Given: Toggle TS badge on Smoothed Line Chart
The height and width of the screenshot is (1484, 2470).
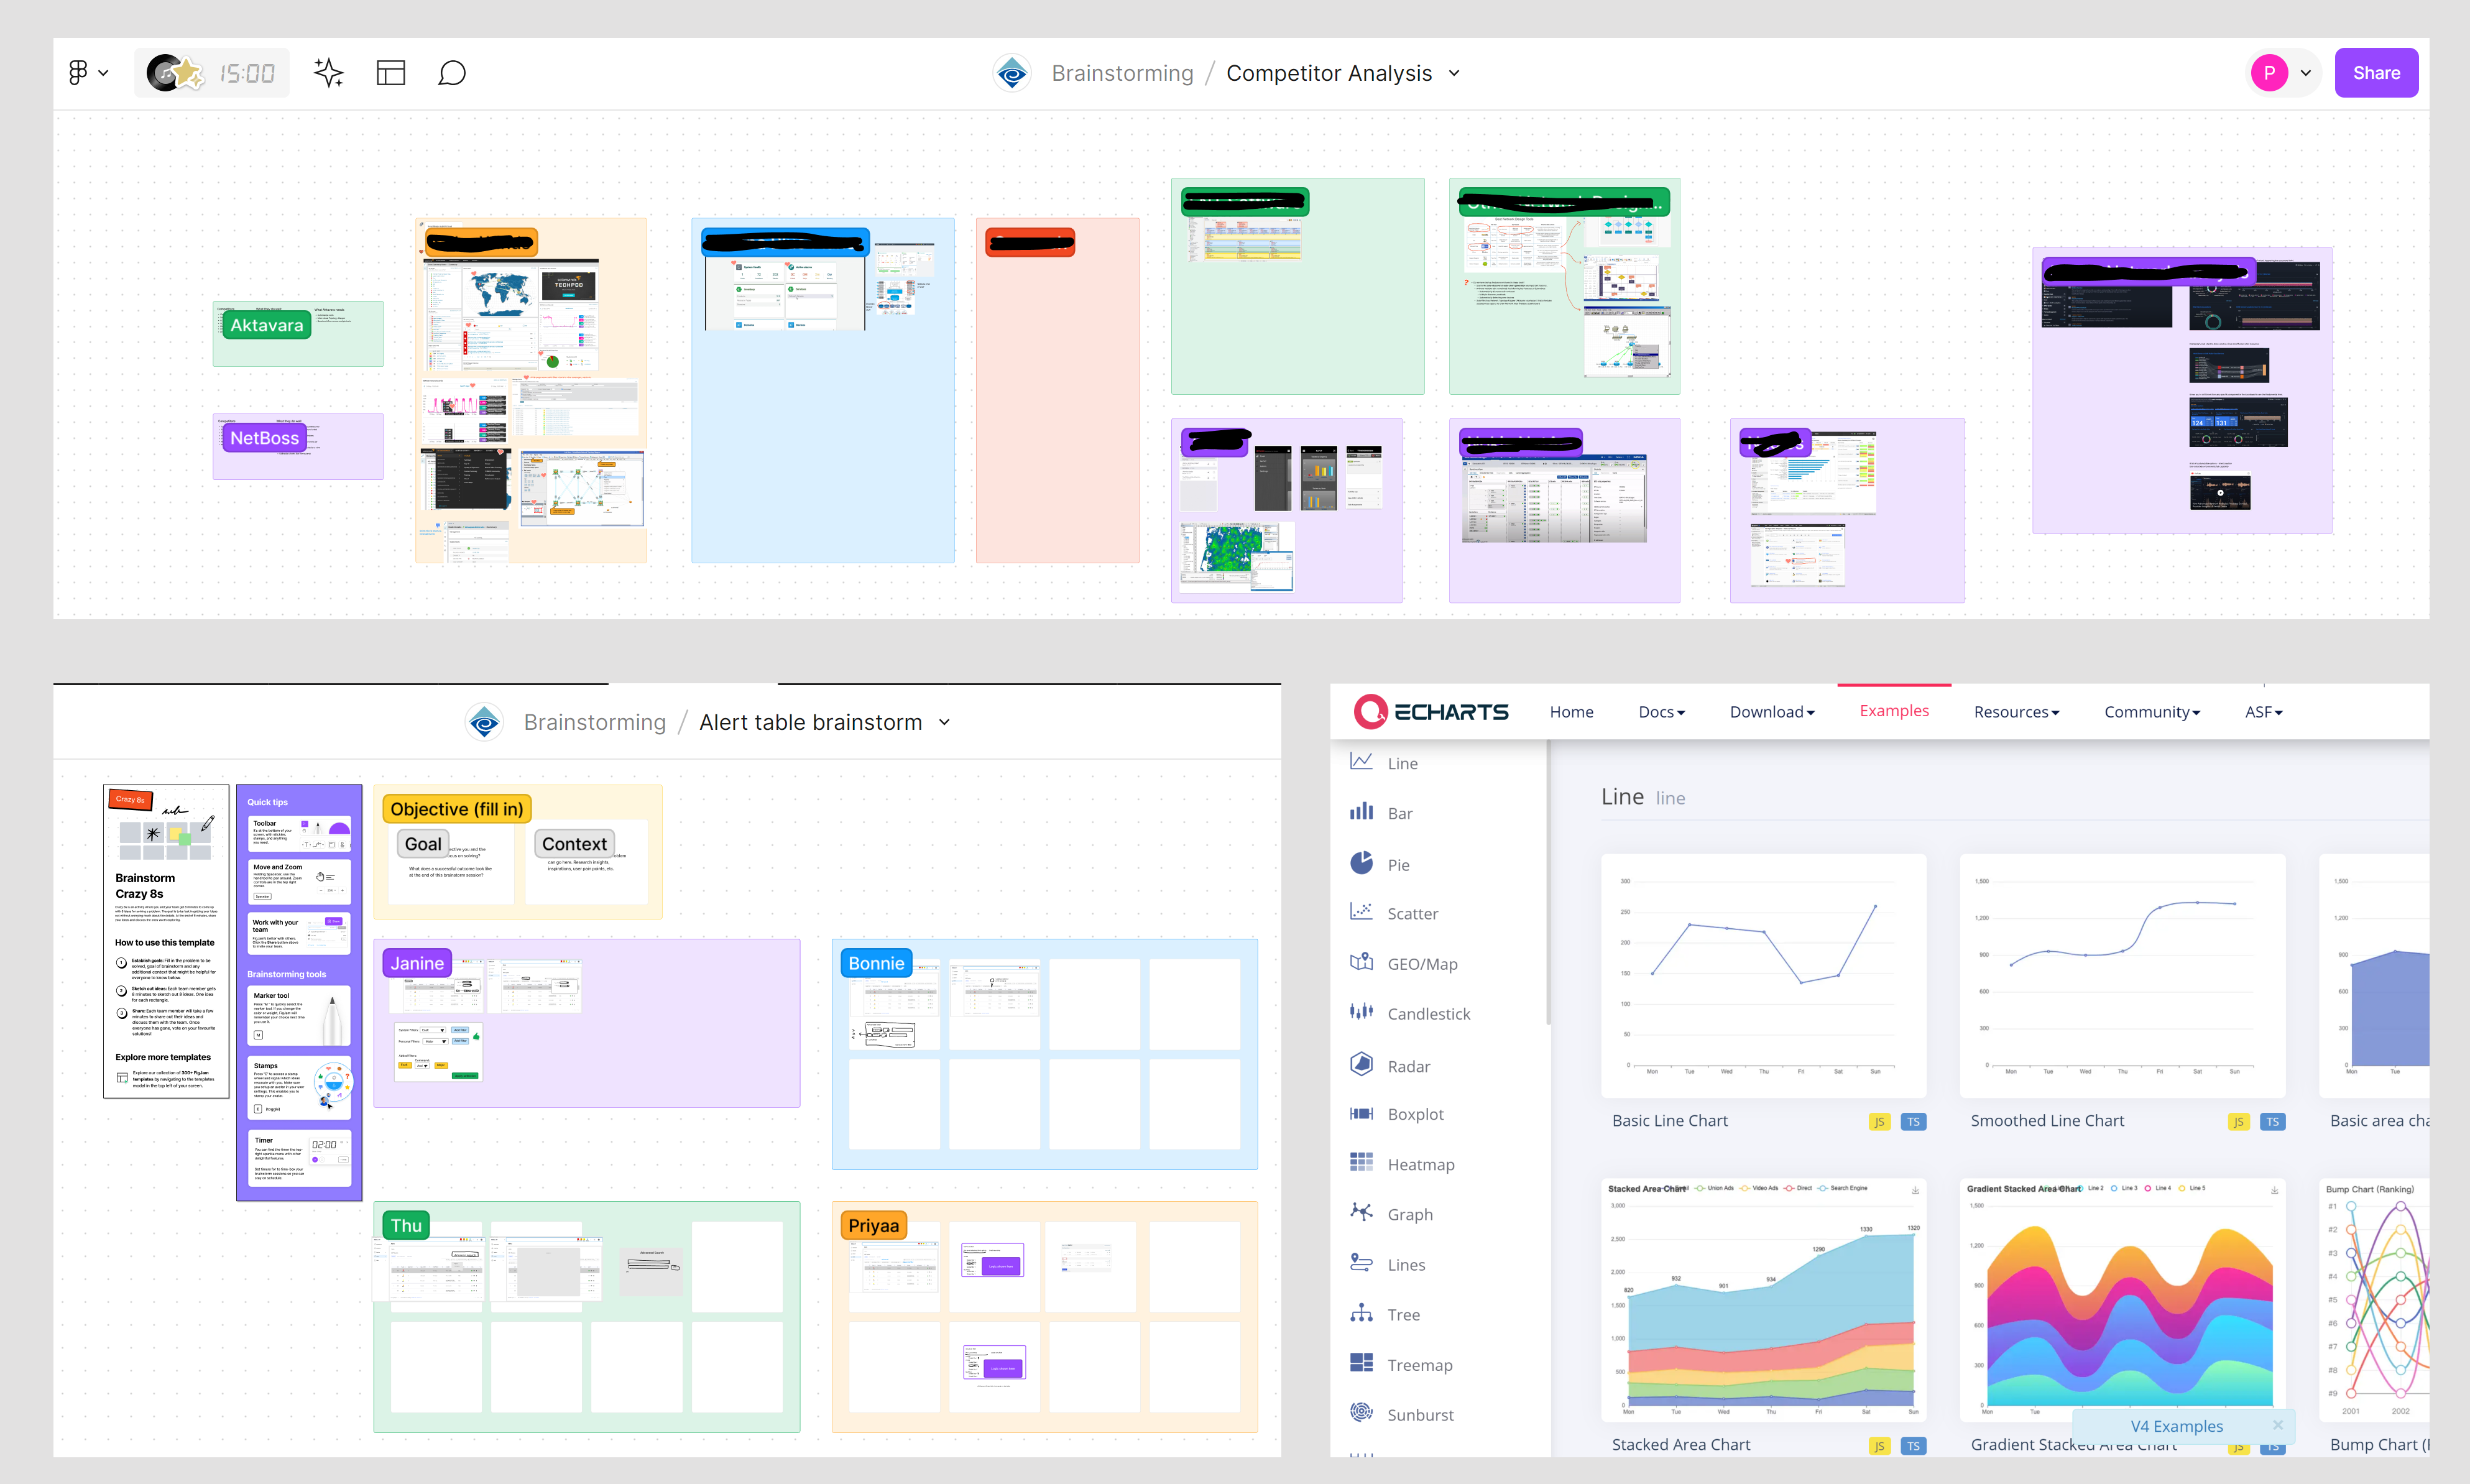Looking at the screenshot, I should [2272, 1122].
